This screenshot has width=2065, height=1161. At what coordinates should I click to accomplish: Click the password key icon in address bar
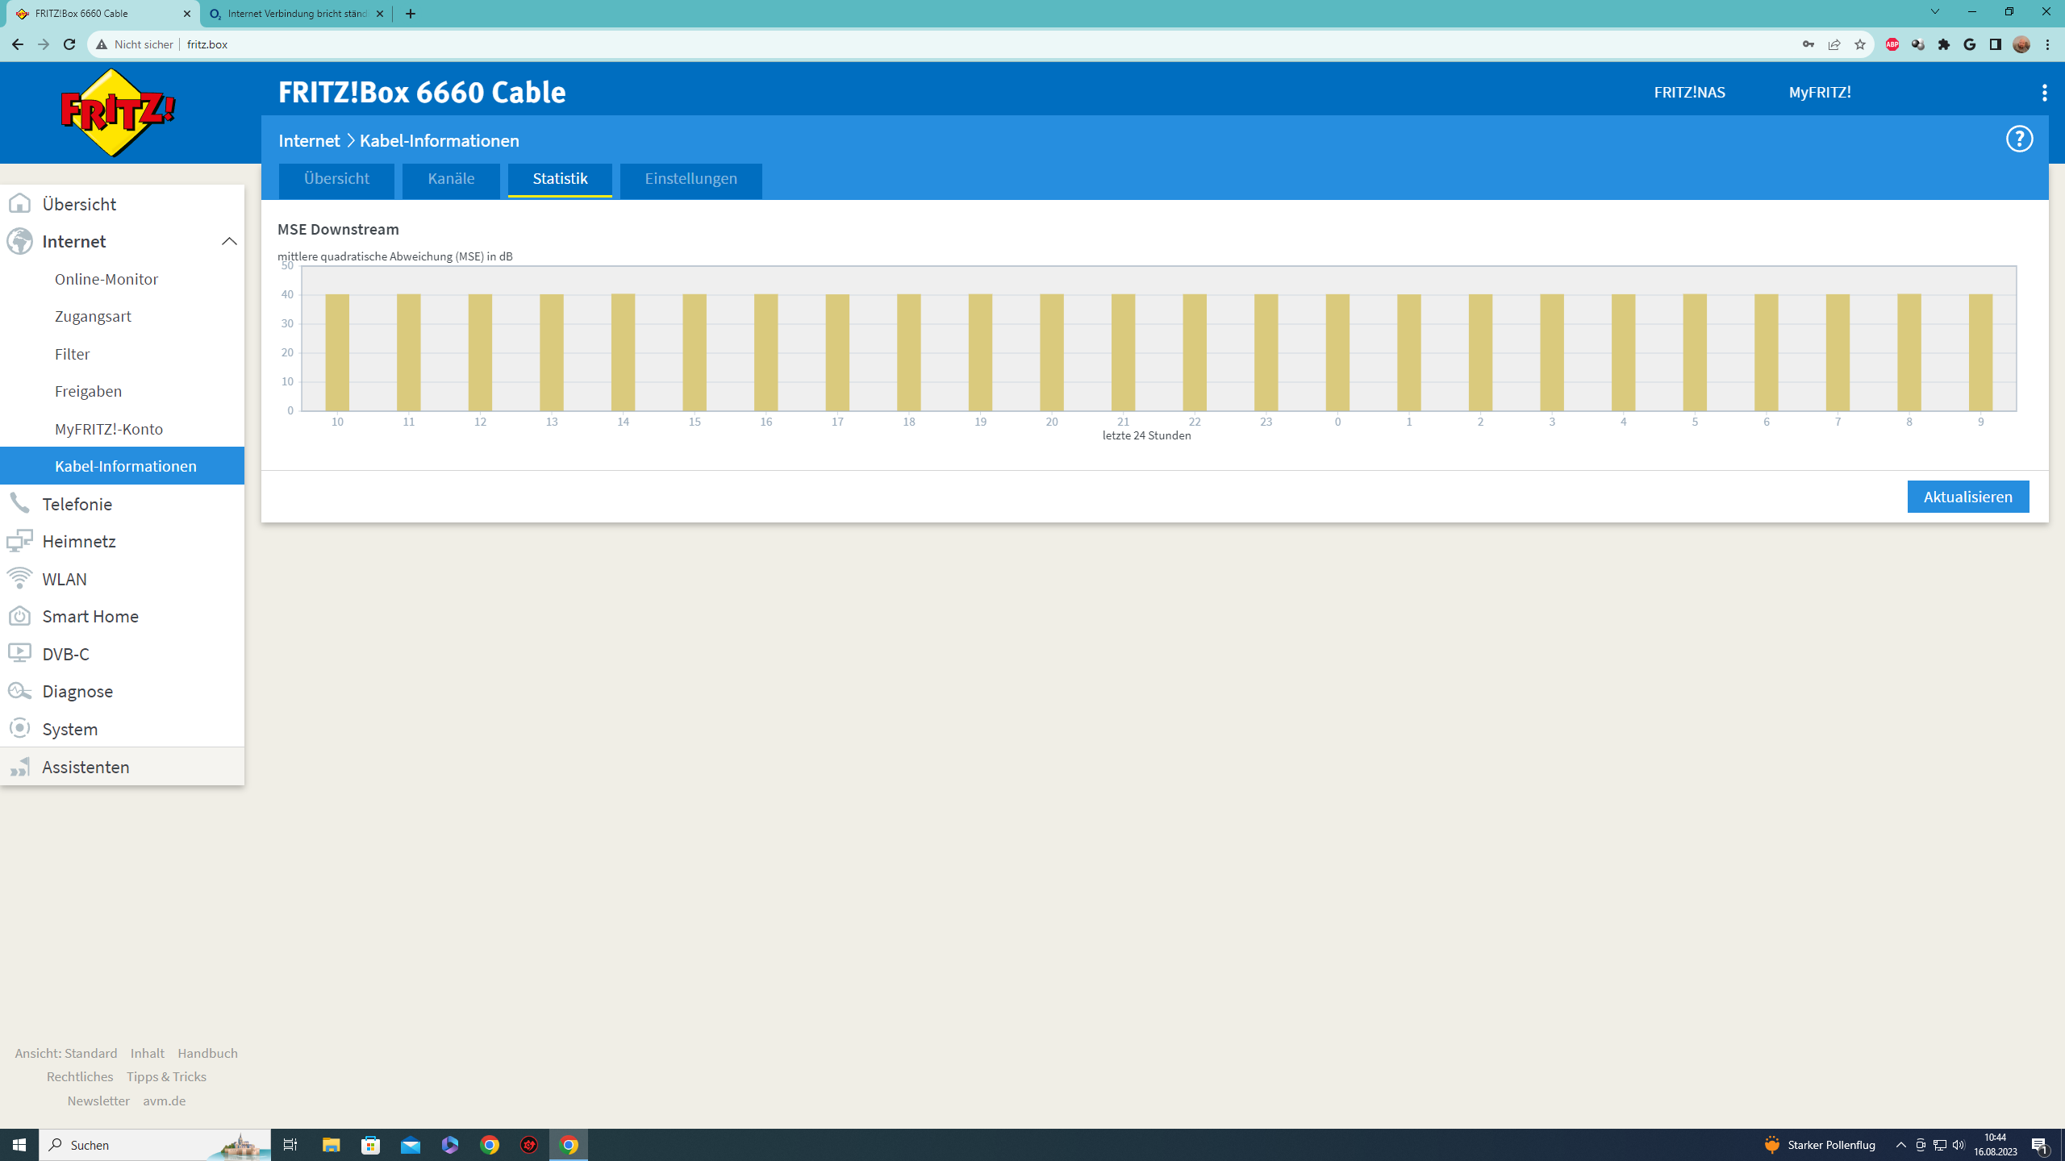click(x=1808, y=44)
